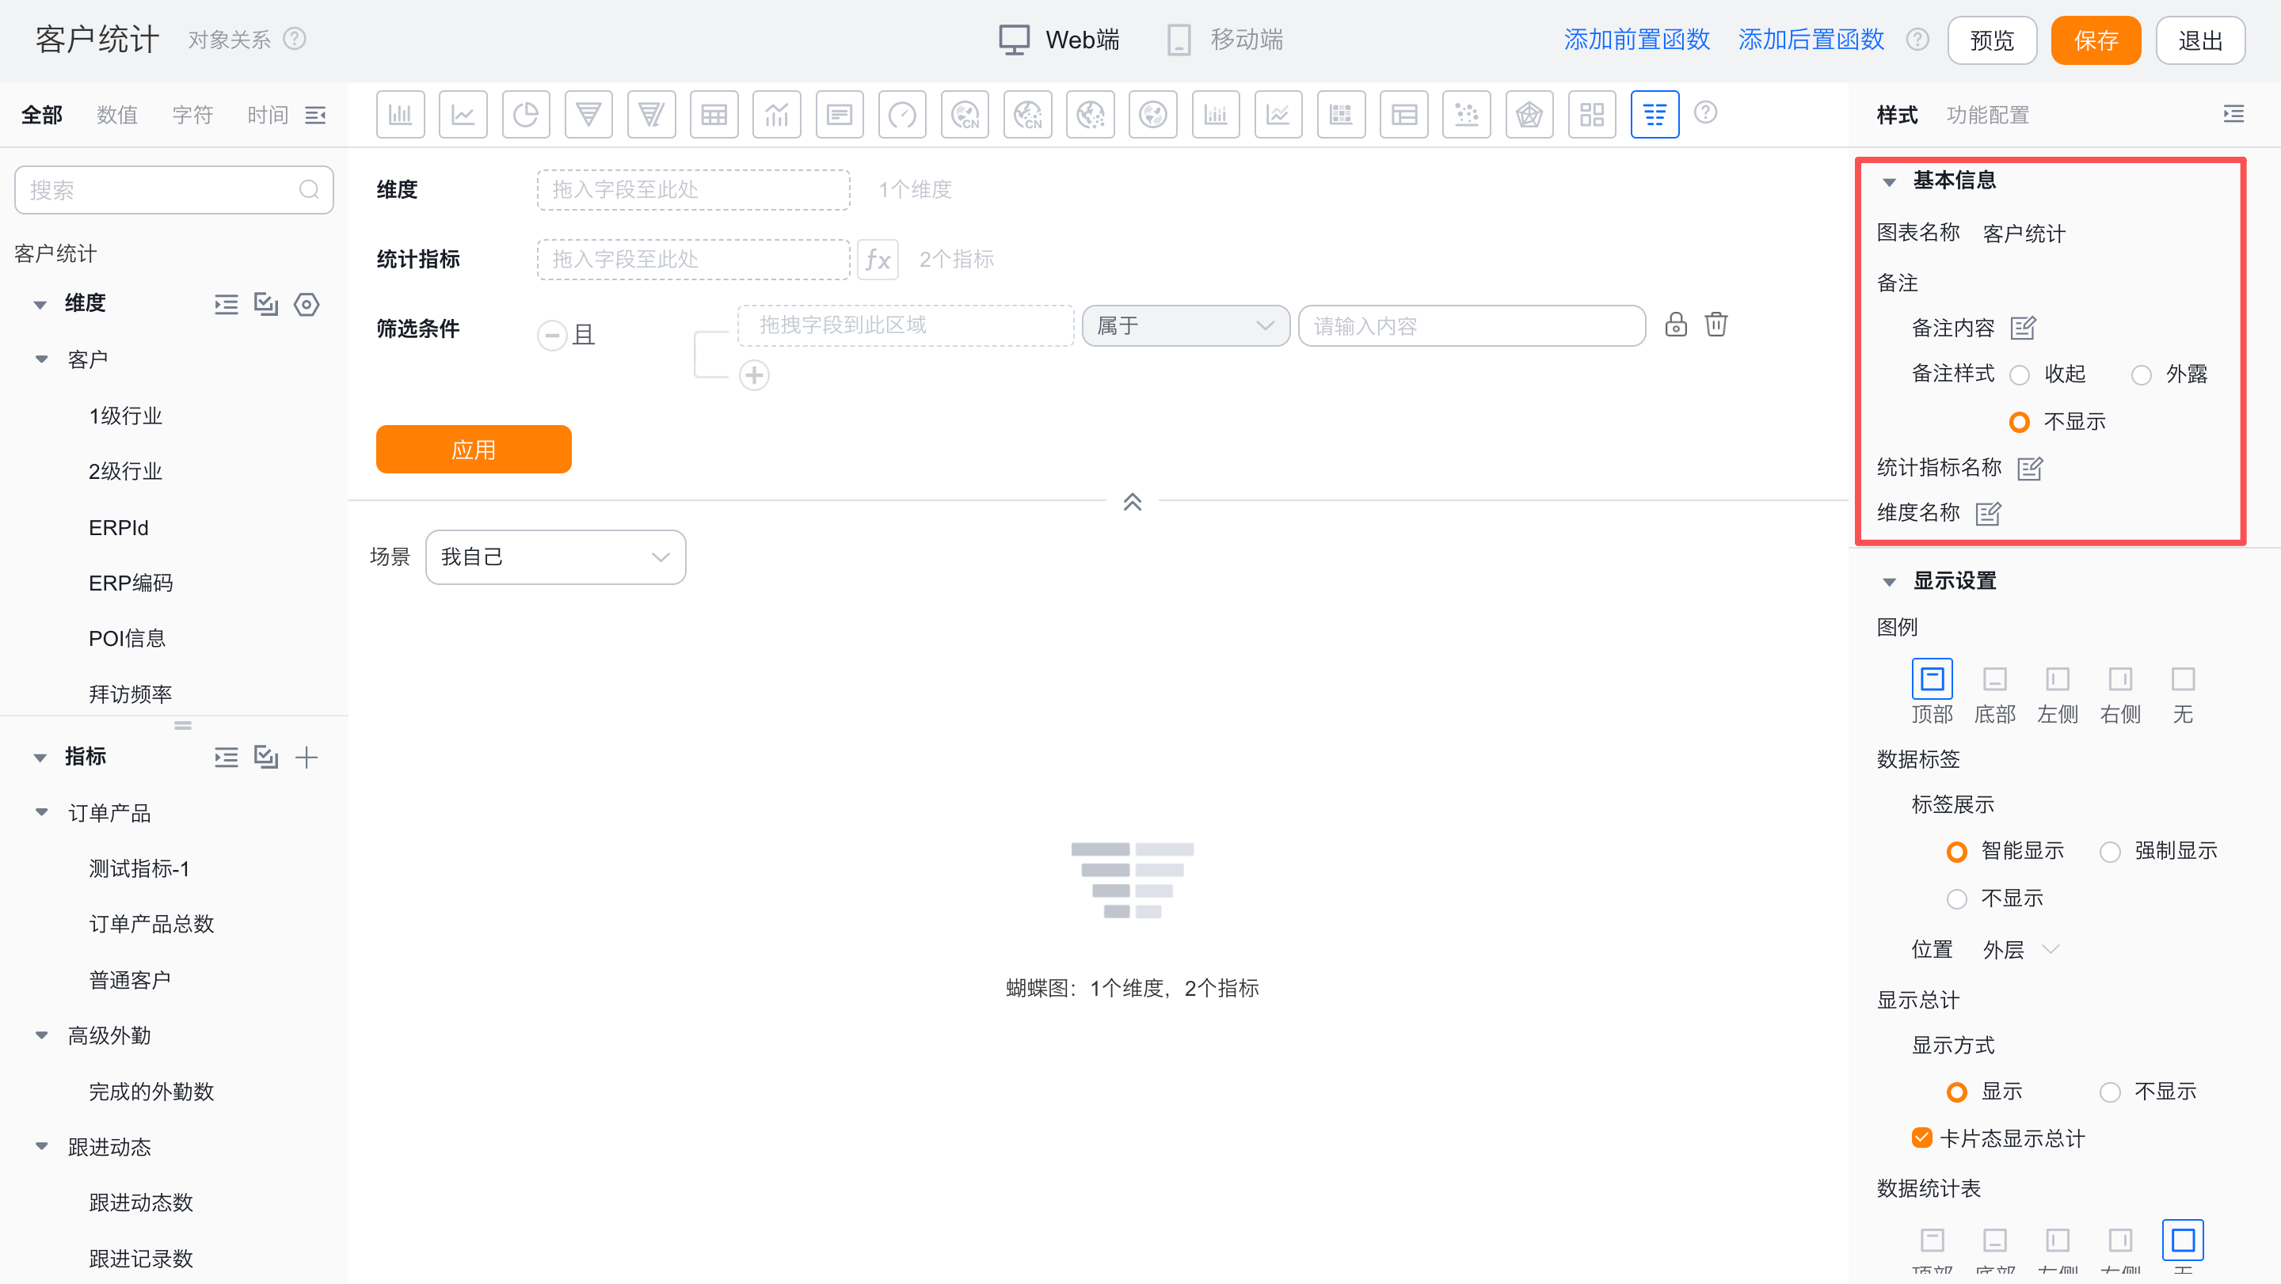Click the lock icon in filter row
2281x1284 pixels.
[1675, 325]
